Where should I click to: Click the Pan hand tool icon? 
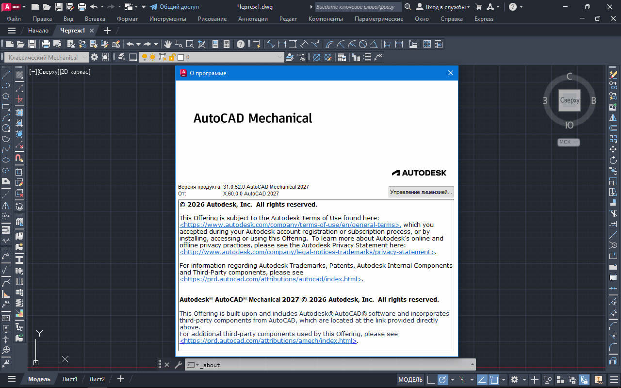[168, 44]
